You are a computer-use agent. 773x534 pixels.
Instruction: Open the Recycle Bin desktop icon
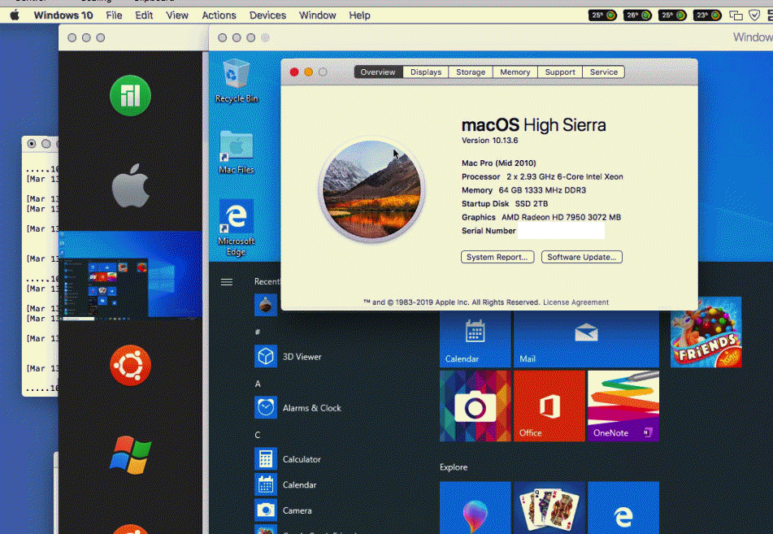point(237,80)
